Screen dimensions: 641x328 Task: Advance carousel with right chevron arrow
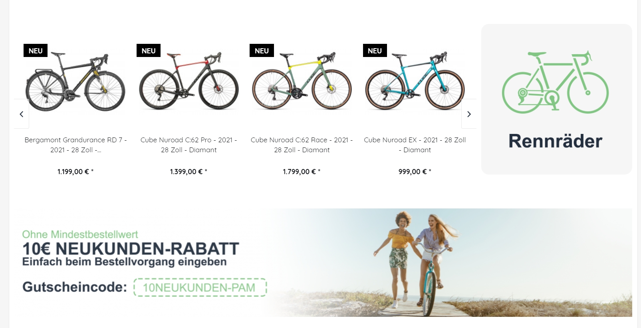(x=469, y=114)
